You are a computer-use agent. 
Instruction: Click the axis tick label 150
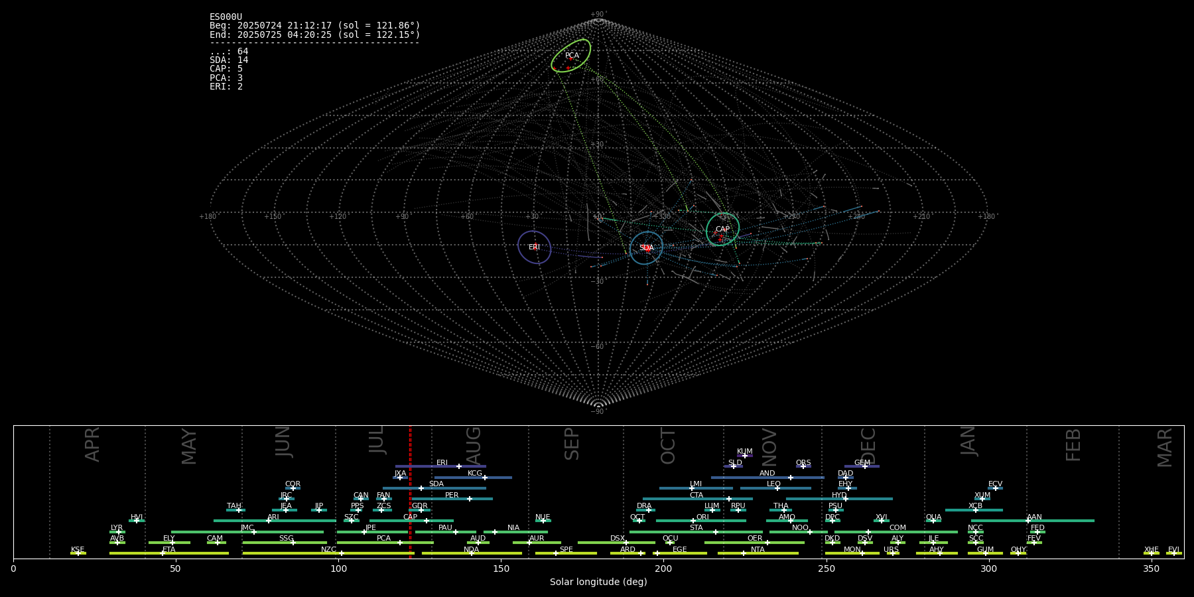501,568
